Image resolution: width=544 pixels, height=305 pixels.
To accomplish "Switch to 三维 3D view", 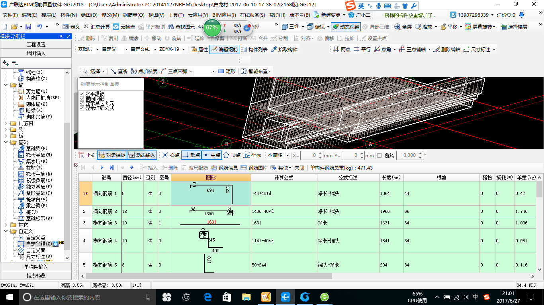I will [x=290, y=27].
